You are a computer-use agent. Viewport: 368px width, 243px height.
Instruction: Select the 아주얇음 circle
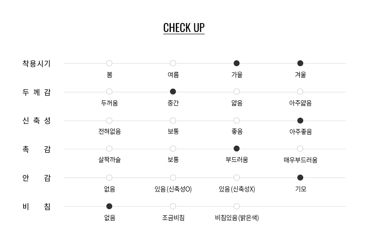[300, 92]
